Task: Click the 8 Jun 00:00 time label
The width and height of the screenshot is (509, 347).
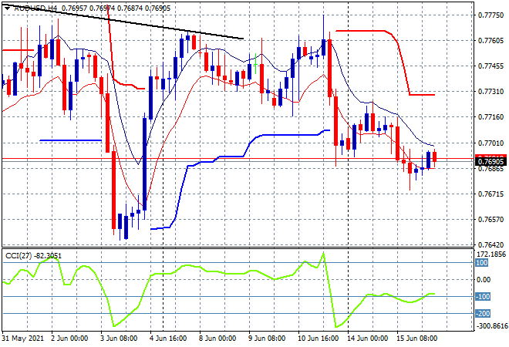Action: click(217, 339)
